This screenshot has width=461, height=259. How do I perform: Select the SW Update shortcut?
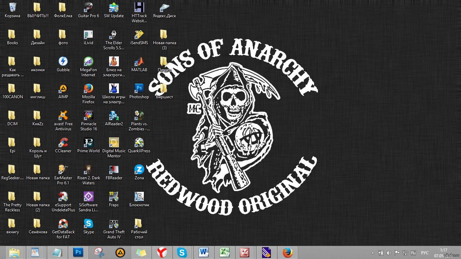point(114,10)
